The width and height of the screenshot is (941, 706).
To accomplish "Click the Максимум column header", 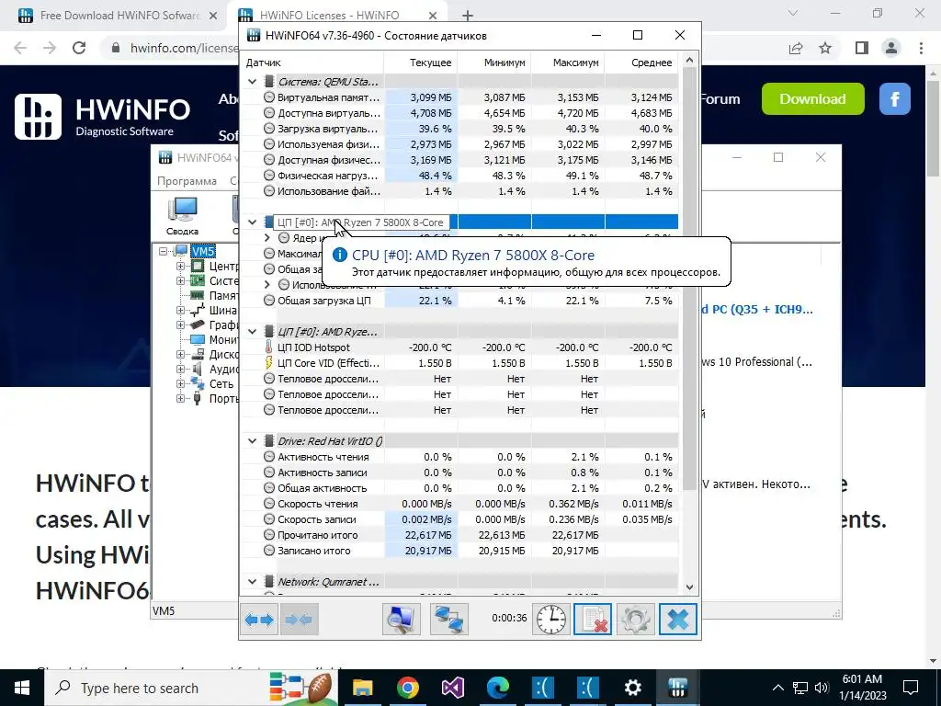I will coord(568,63).
